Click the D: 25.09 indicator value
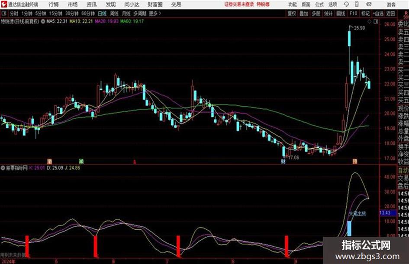 [55, 168]
